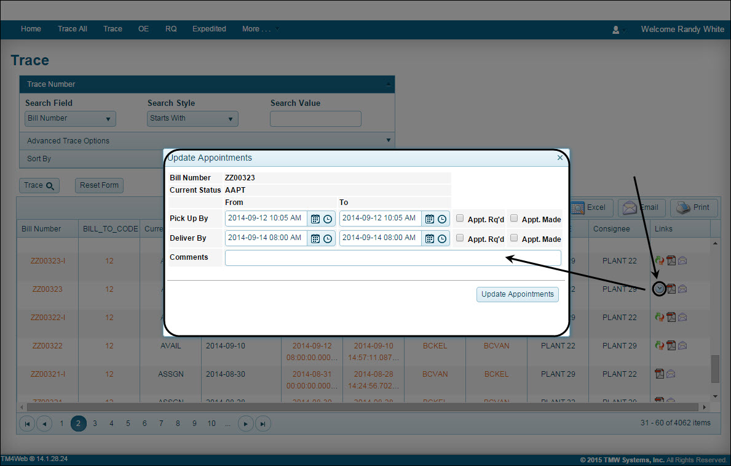Open the user profile icon in header
The image size is (731, 466).
click(616, 30)
